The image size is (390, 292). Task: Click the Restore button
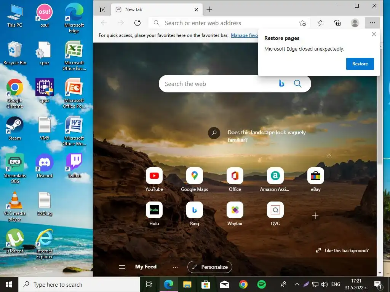(x=360, y=64)
